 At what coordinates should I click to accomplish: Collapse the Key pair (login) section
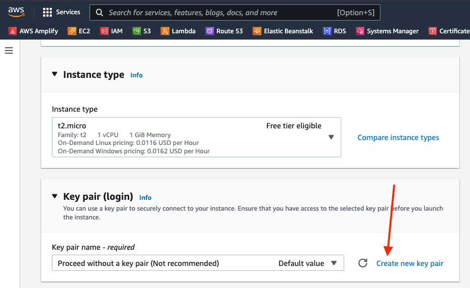55,196
